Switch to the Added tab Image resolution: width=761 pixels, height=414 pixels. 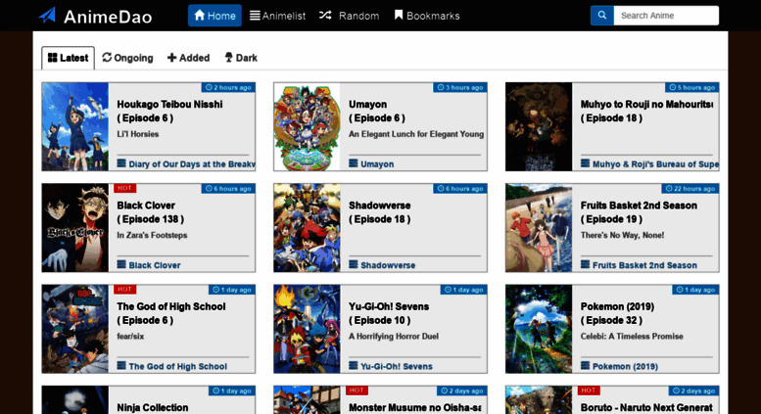(x=188, y=58)
